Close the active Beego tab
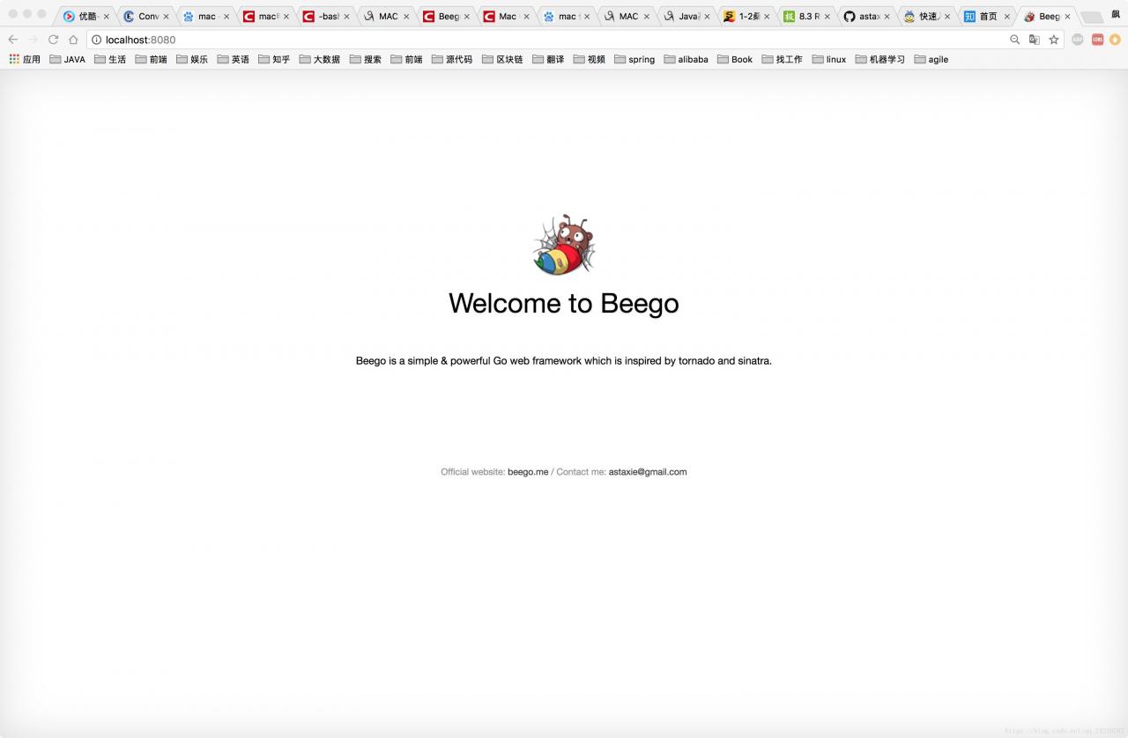This screenshot has width=1128, height=738. click(1067, 16)
